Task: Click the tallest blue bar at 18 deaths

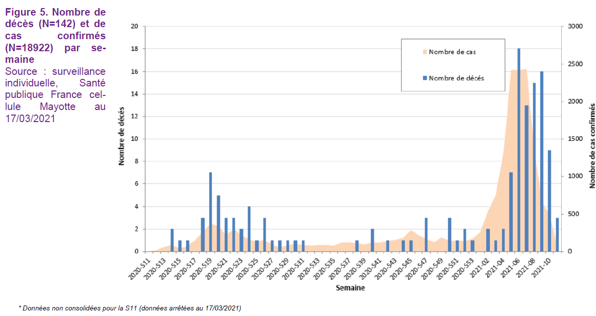Action: coord(519,151)
